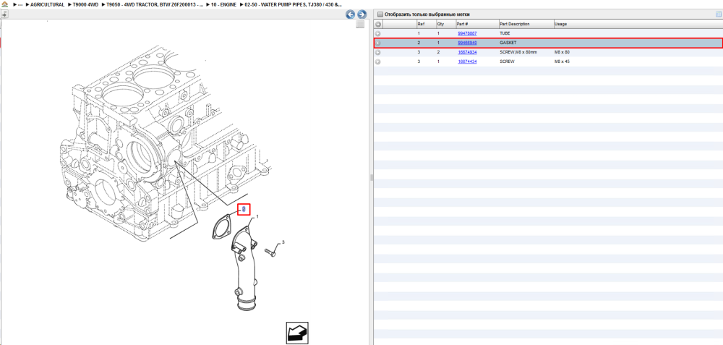
Task: Select callout number 1 on the diagram
Action: coord(257,216)
